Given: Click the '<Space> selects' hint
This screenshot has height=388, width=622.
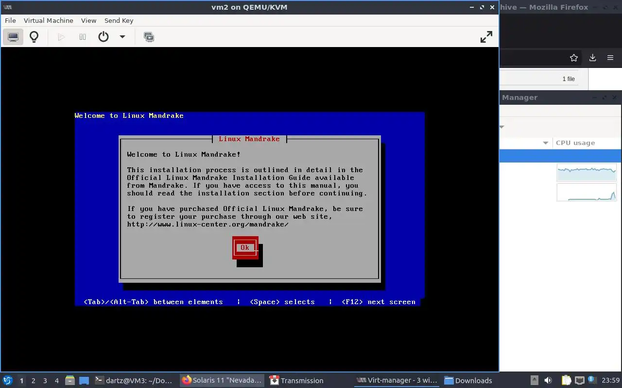Looking at the screenshot, I should (282, 302).
